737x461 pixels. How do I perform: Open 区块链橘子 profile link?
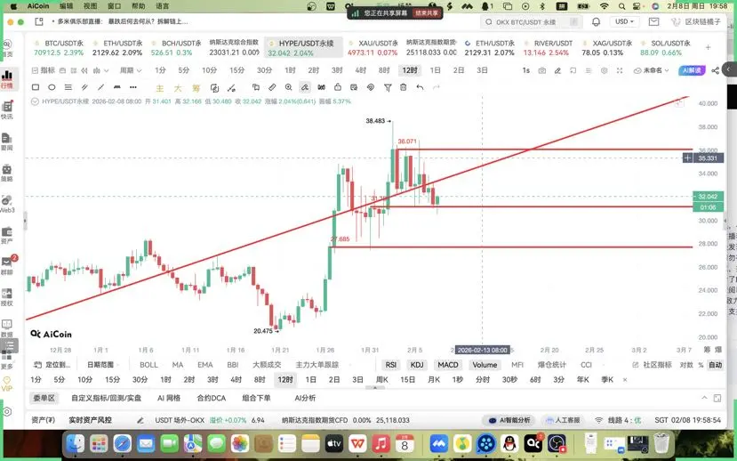click(x=695, y=21)
